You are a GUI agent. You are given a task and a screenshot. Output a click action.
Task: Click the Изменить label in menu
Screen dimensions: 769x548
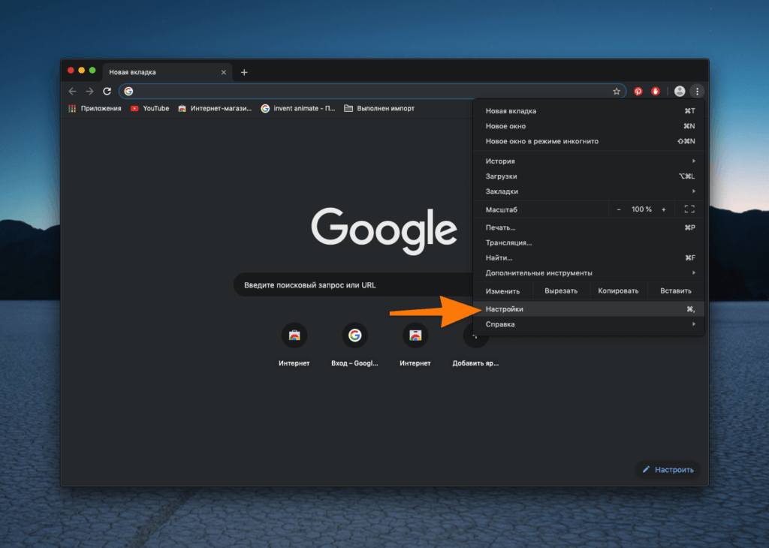point(502,291)
